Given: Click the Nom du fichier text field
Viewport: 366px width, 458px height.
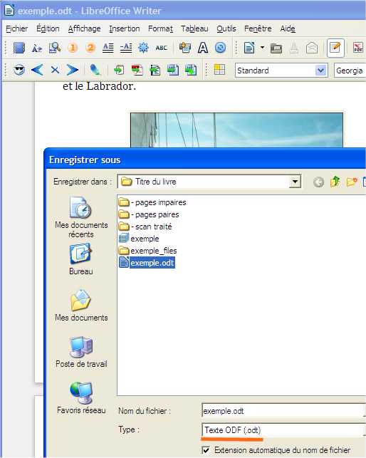Looking at the screenshot, I should 283,411.
